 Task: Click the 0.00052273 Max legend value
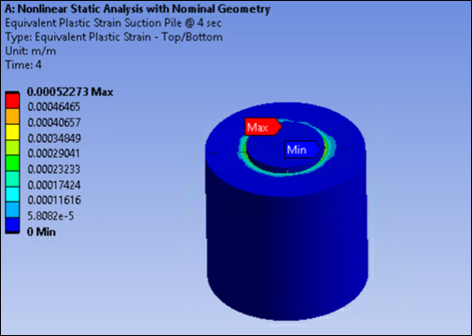(x=70, y=91)
